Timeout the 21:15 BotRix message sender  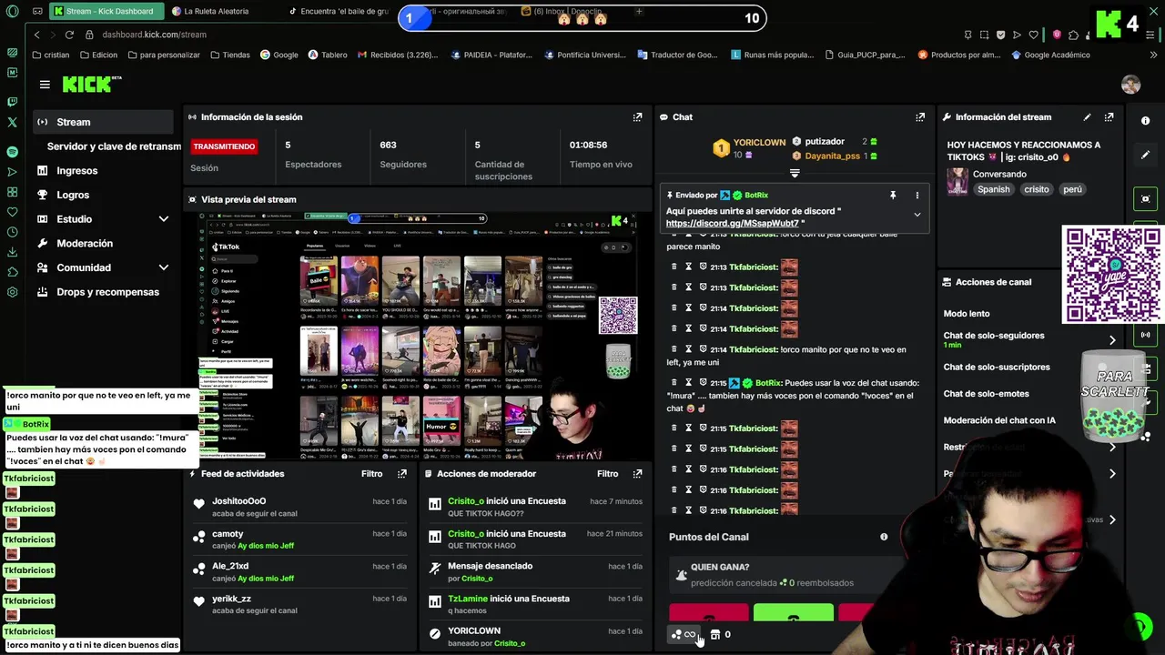click(688, 383)
